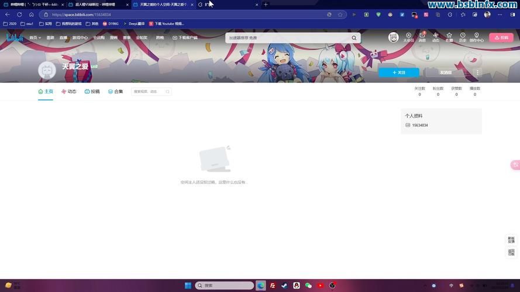Click 关注数 following count

click(419, 91)
